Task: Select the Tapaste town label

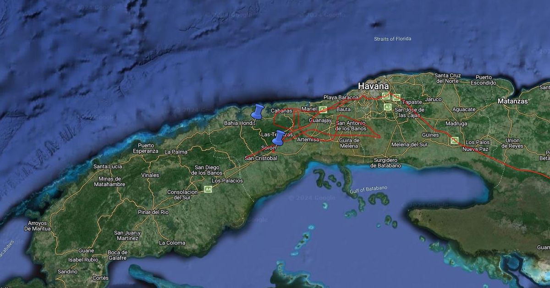Action: click(x=412, y=102)
